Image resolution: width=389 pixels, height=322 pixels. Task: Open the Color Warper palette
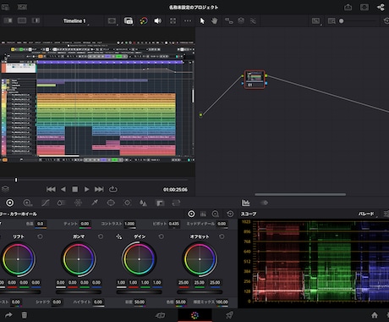tap(78, 203)
